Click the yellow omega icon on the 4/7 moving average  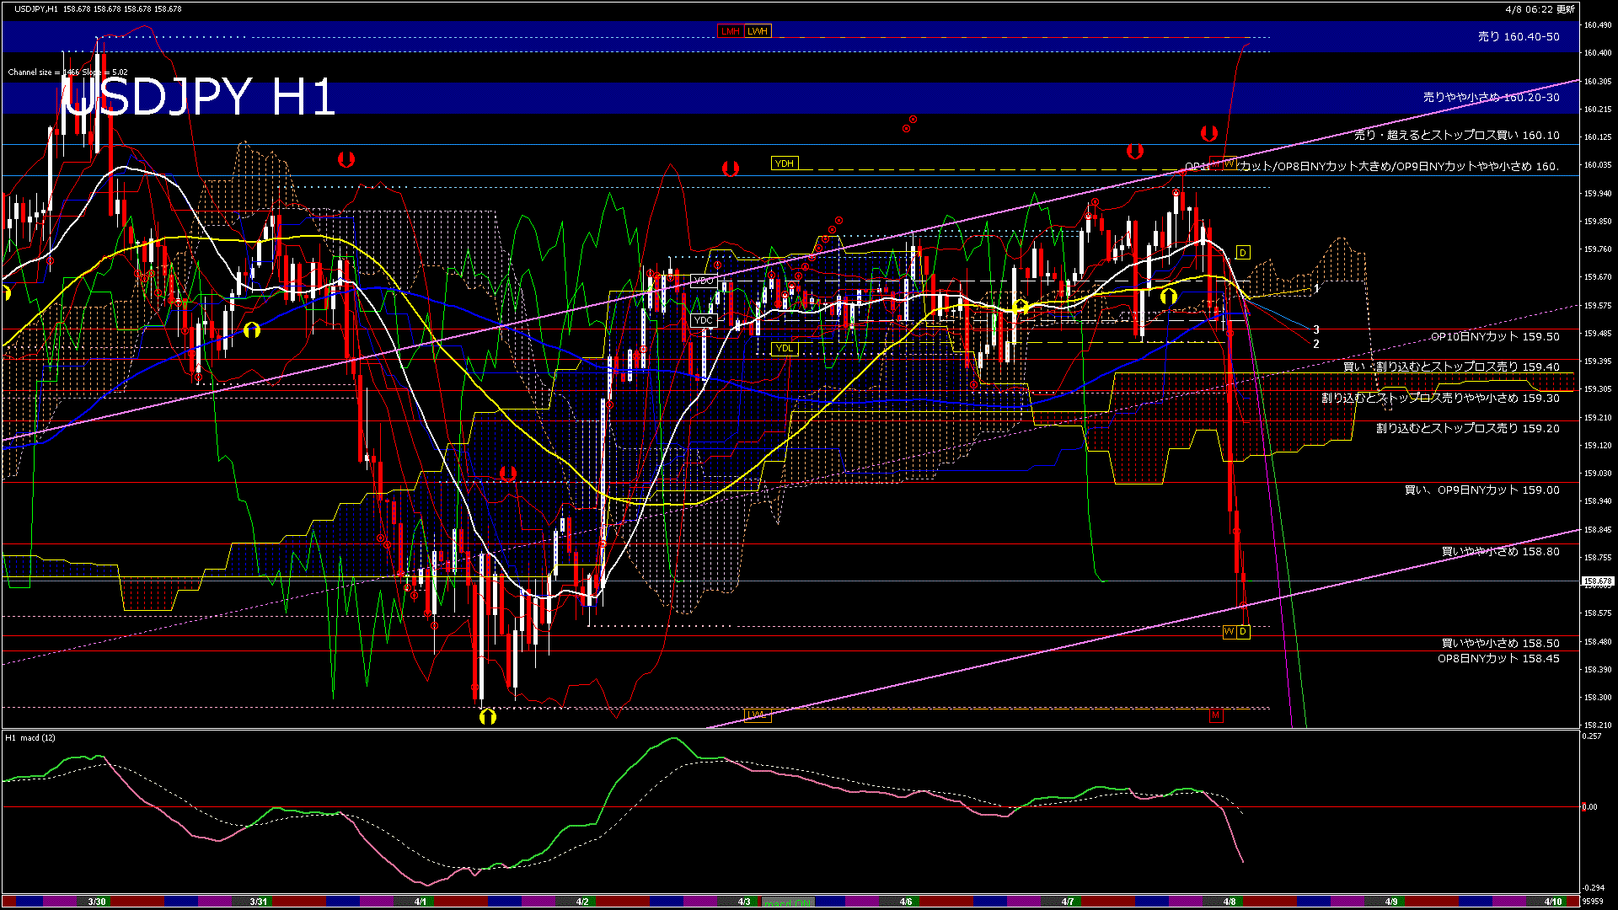(1167, 296)
